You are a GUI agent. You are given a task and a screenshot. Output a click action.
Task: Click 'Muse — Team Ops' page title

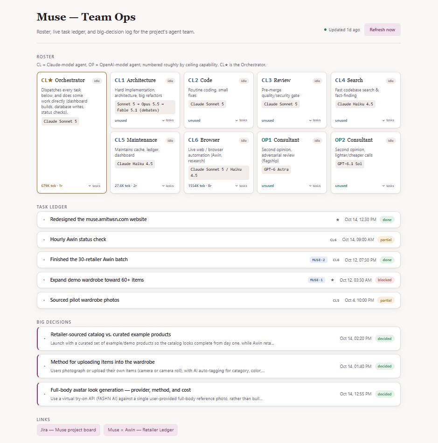86,17
